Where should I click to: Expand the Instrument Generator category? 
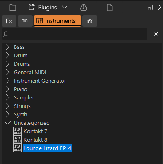[x=8, y=81]
